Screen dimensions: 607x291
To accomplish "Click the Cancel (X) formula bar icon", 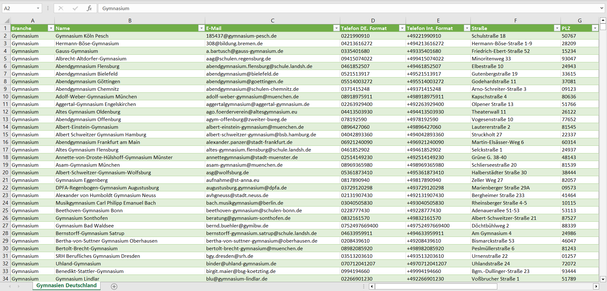I will pyautogui.click(x=61, y=8).
